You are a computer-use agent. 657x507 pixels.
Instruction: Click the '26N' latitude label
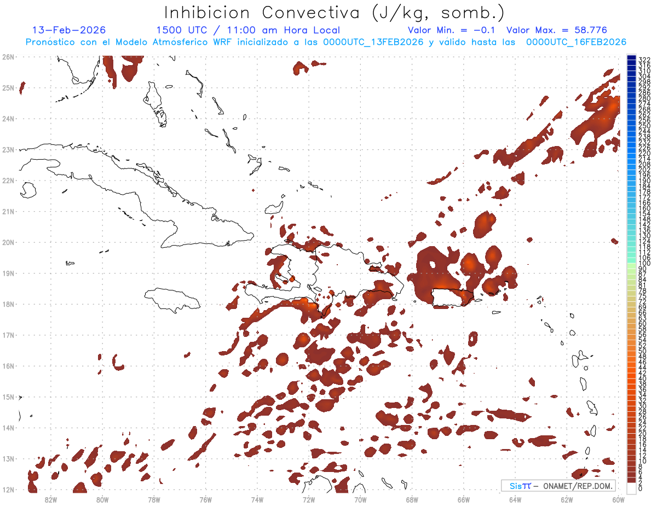8,57
